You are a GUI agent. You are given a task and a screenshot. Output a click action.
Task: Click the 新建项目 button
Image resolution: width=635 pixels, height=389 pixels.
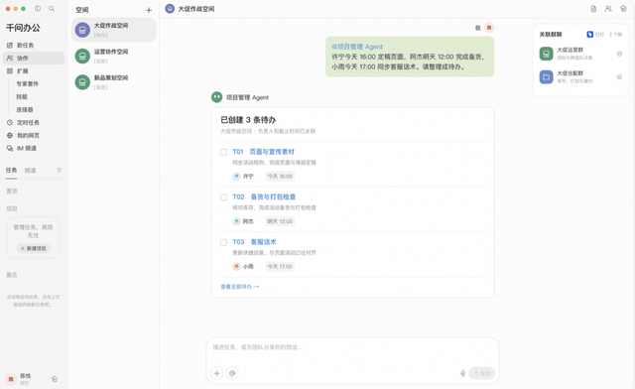point(33,248)
